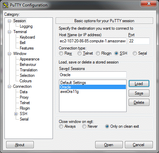The height and width of the screenshot is (153, 159).
Task: Click the Cancel button
Action: [x=139, y=145]
